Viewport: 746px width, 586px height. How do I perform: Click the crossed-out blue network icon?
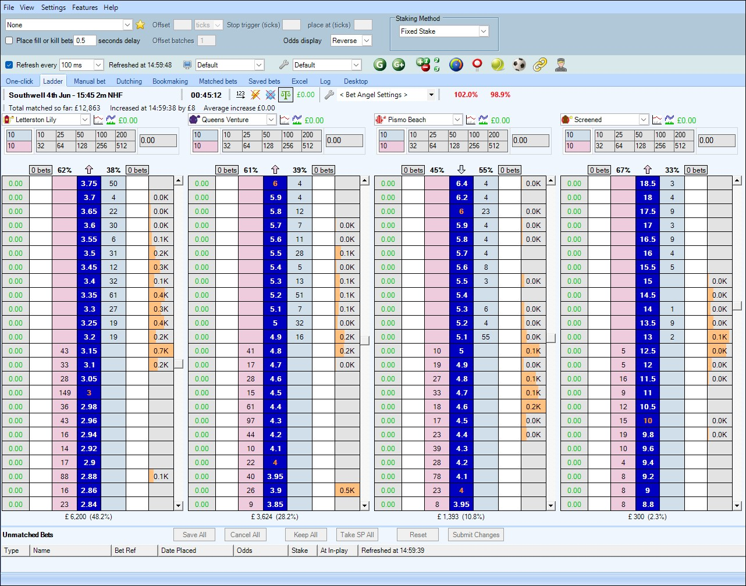coord(271,94)
